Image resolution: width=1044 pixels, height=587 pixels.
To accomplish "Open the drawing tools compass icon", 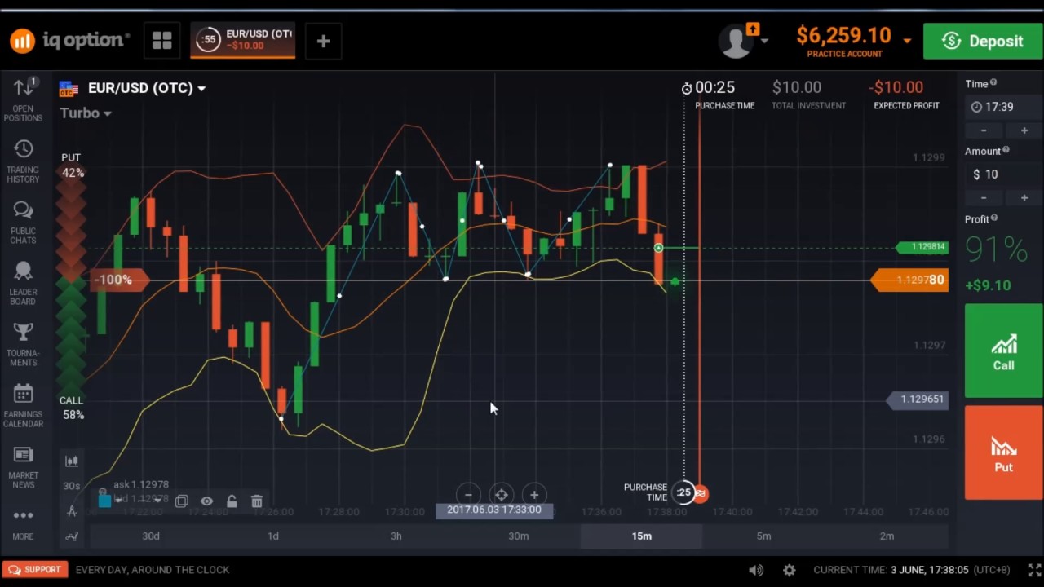I will pos(72,511).
